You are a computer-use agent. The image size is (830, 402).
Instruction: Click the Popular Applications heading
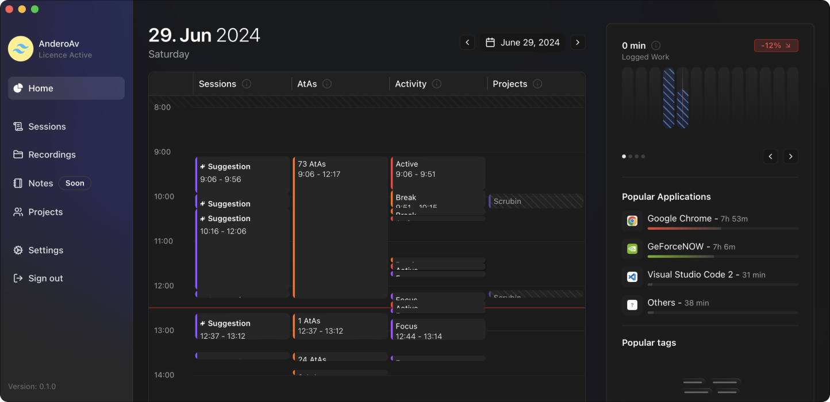coord(666,196)
